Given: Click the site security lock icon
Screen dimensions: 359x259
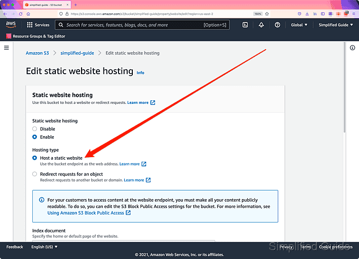Looking at the screenshot, I should tap(67, 14).
